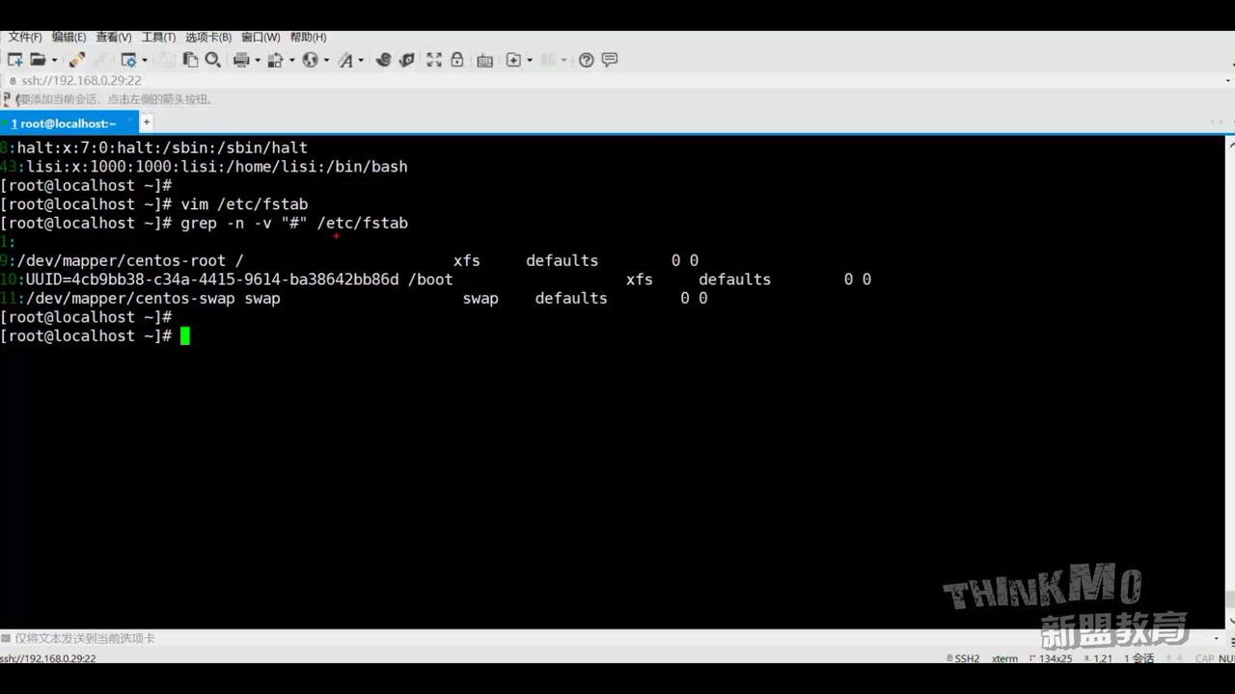Expand the Print dropdown arrow
The height and width of the screenshot is (694, 1235).
pyautogui.click(x=258, y=60)
